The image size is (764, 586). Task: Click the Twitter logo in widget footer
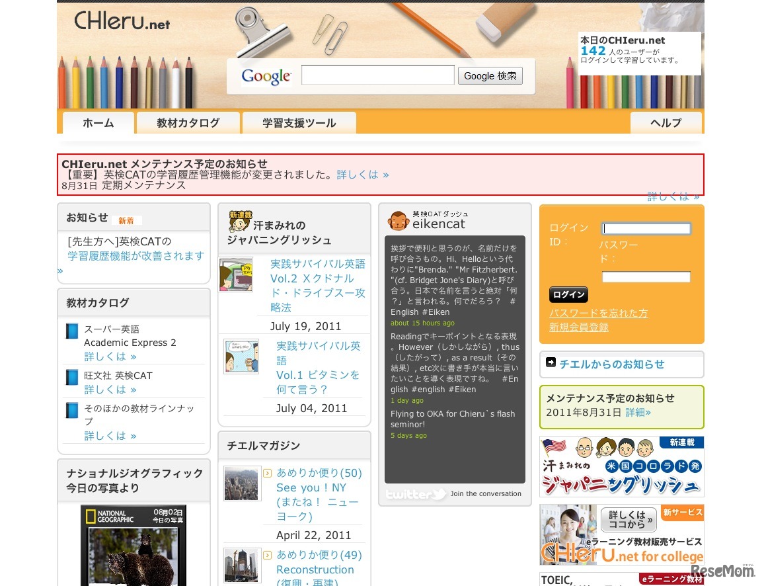pyautogui.click(x=416, y=494)
